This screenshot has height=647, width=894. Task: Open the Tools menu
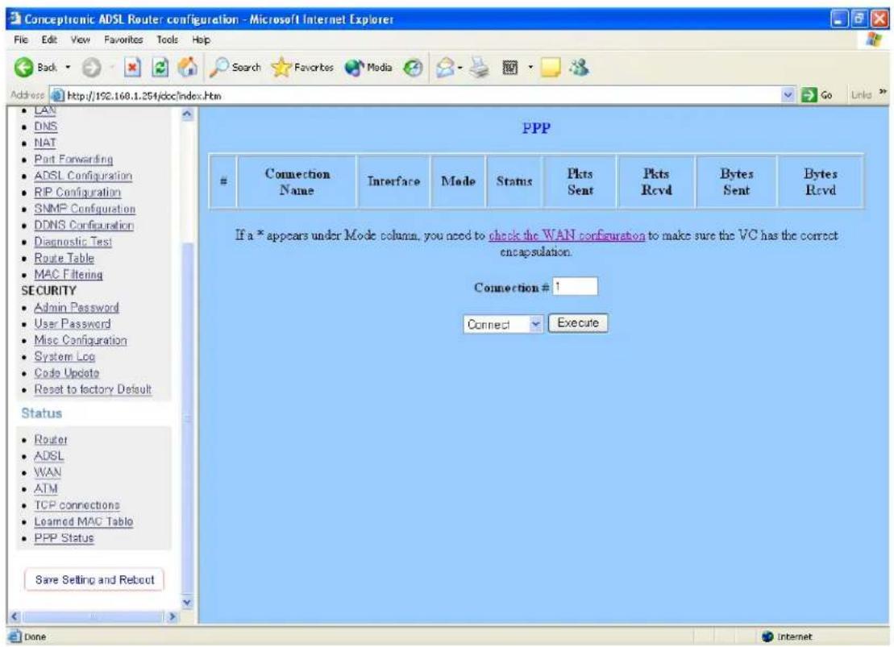167,39
